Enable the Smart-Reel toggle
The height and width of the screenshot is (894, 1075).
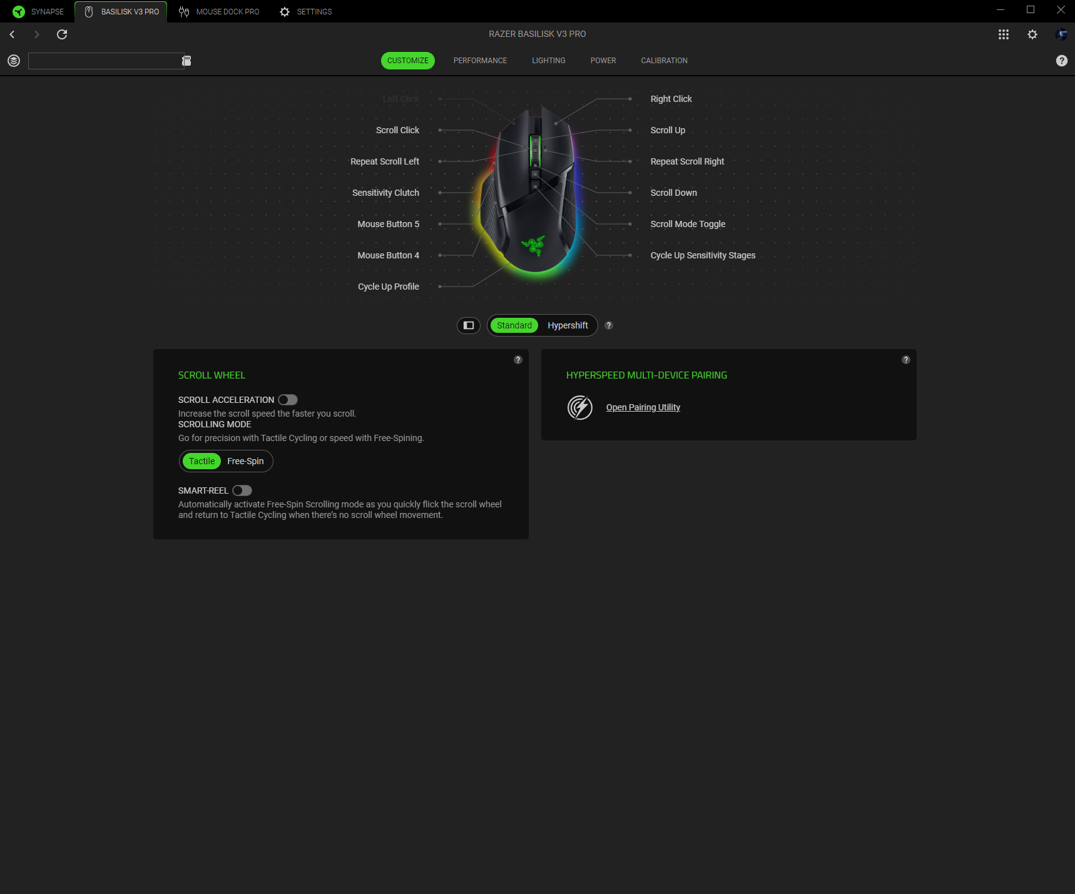point(242,490)
